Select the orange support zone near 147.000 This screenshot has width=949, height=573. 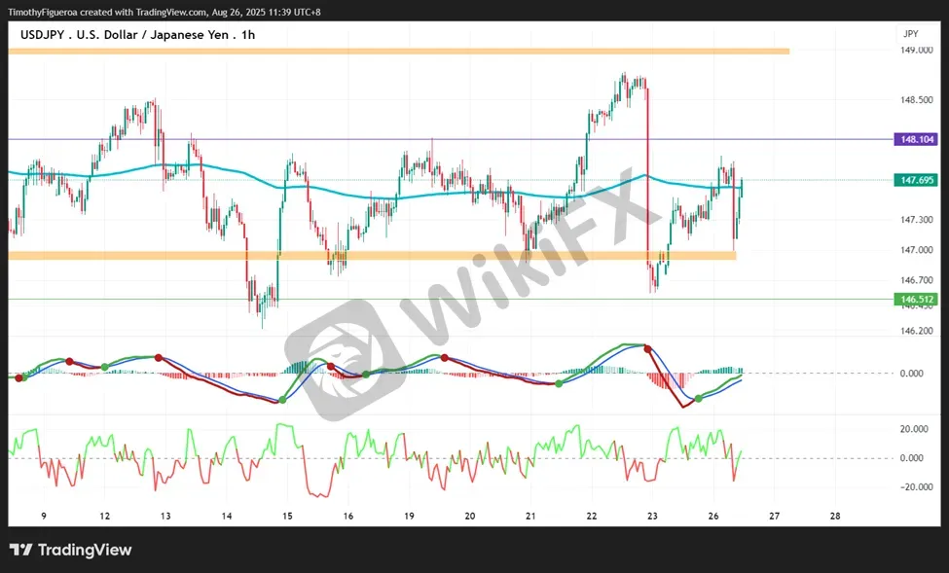coord(372,255)
